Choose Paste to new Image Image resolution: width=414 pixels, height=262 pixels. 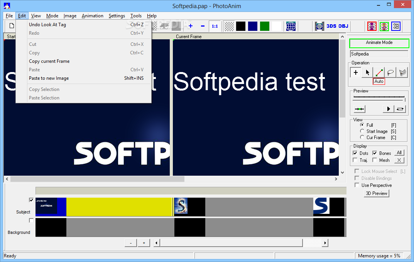[x=83, y=78]
